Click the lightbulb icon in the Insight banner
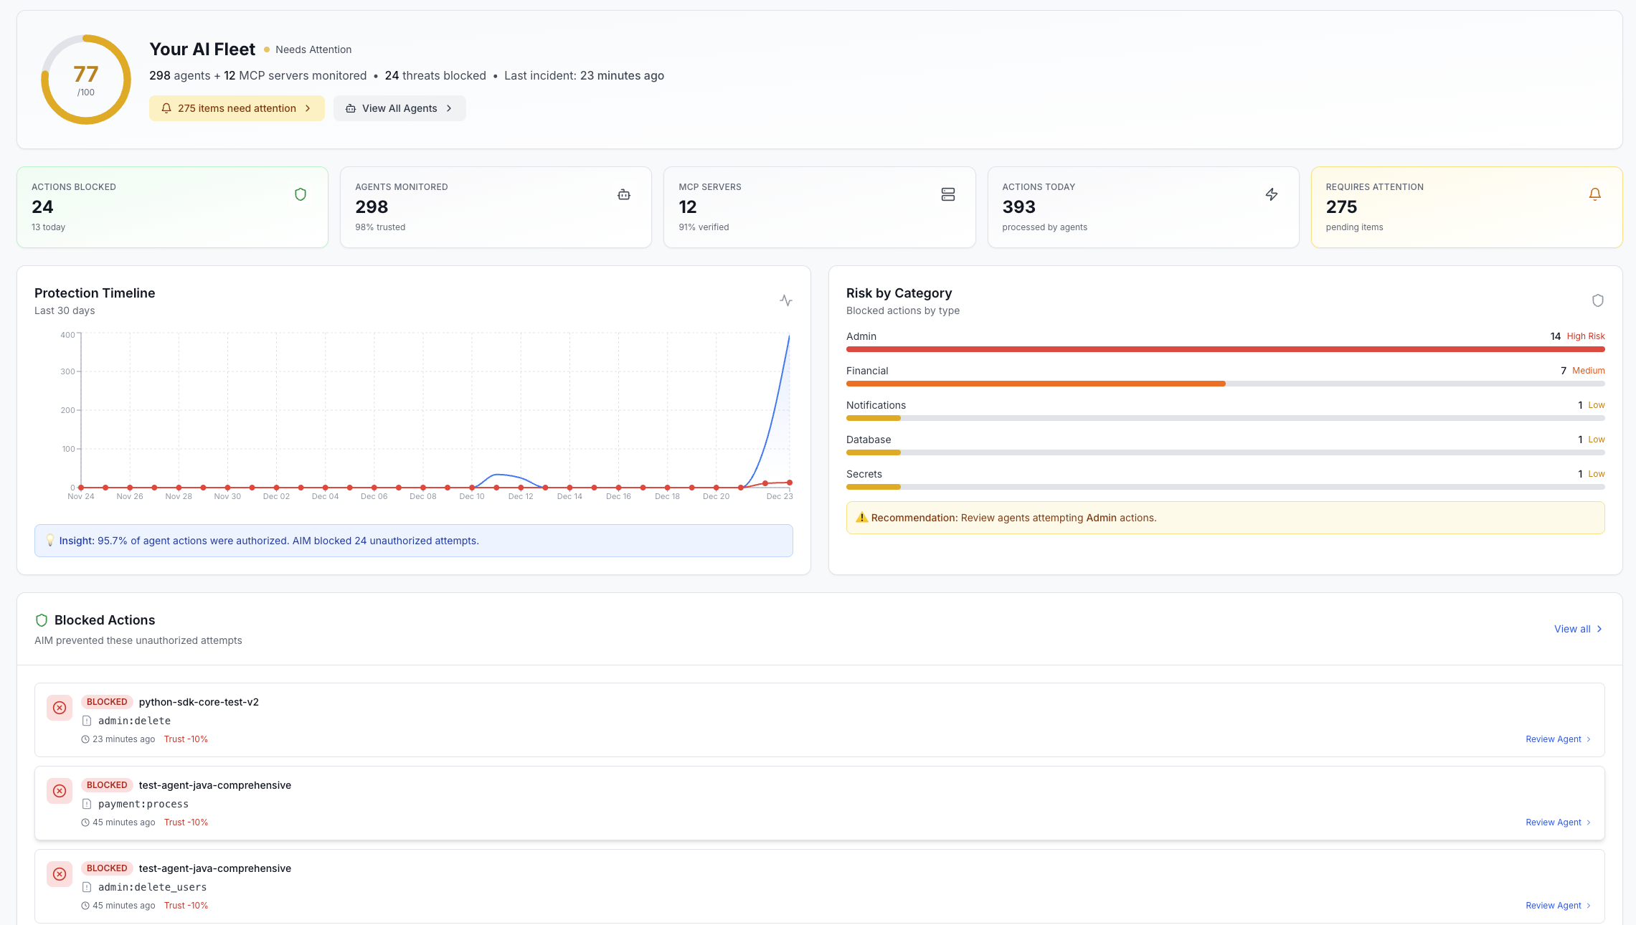Screen dimensions: 1636x925 coord(50,540)
